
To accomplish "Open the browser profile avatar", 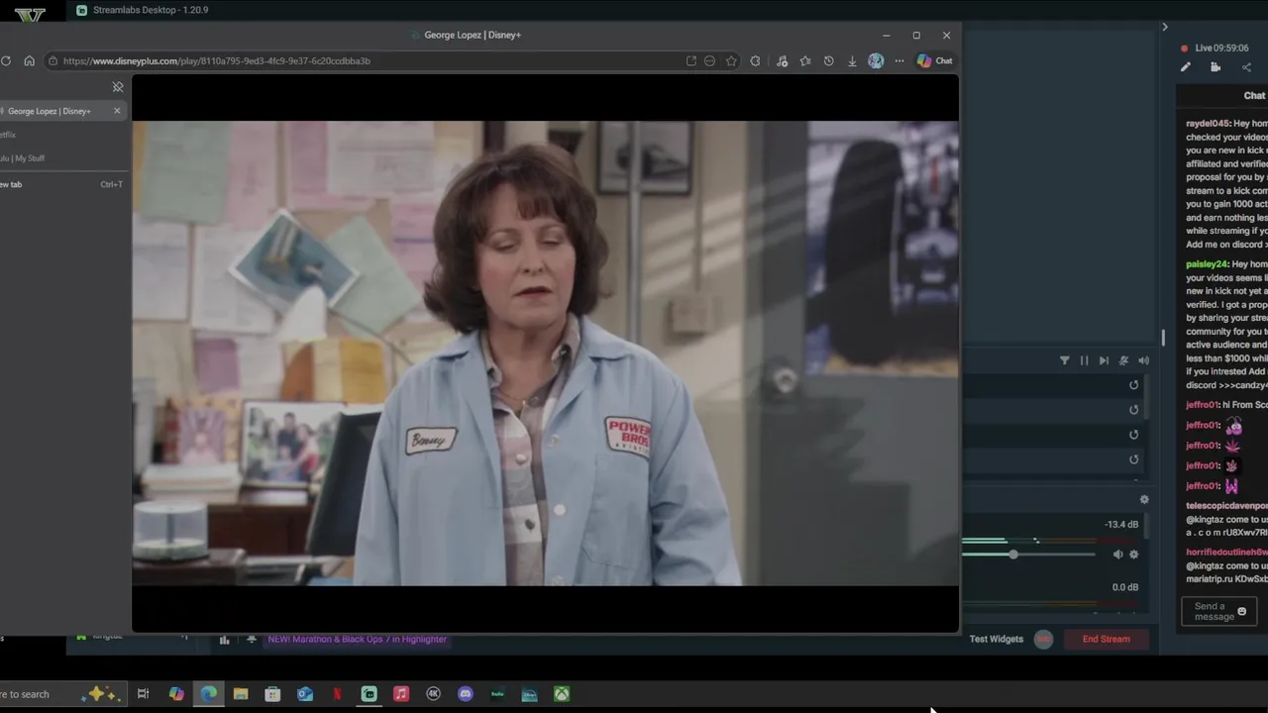I will (876, 60).
